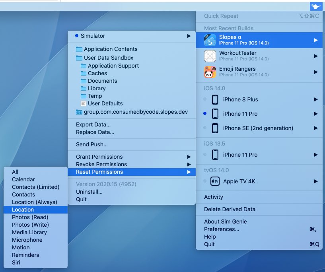Expand the Grant Permissions submenu arrow
This screenshot has width=325, height=272.
pos(189,157)
